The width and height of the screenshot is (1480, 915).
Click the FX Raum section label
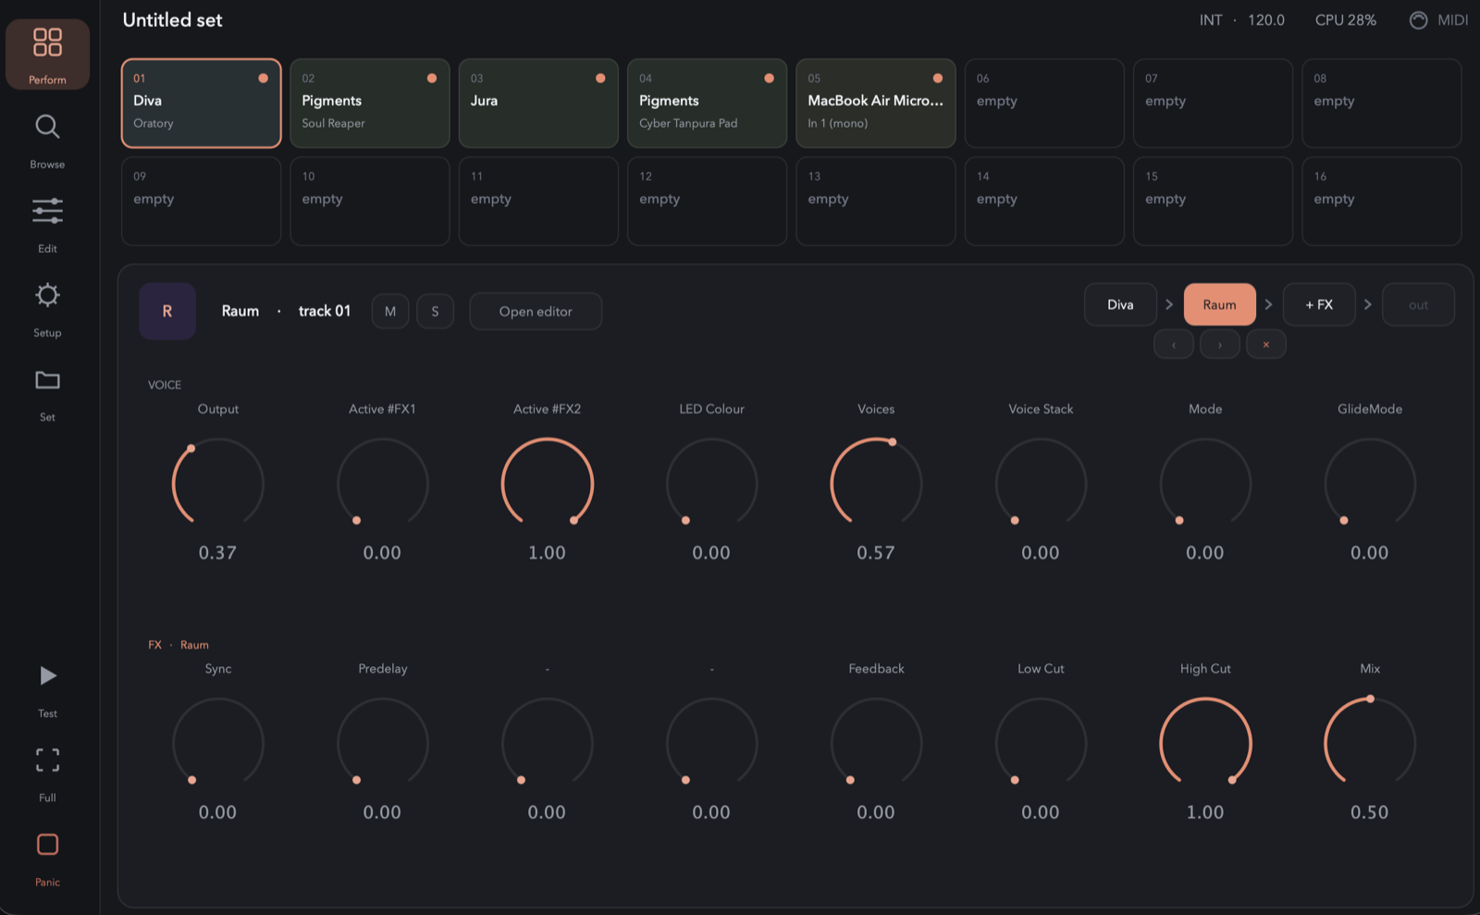[179, 645]
